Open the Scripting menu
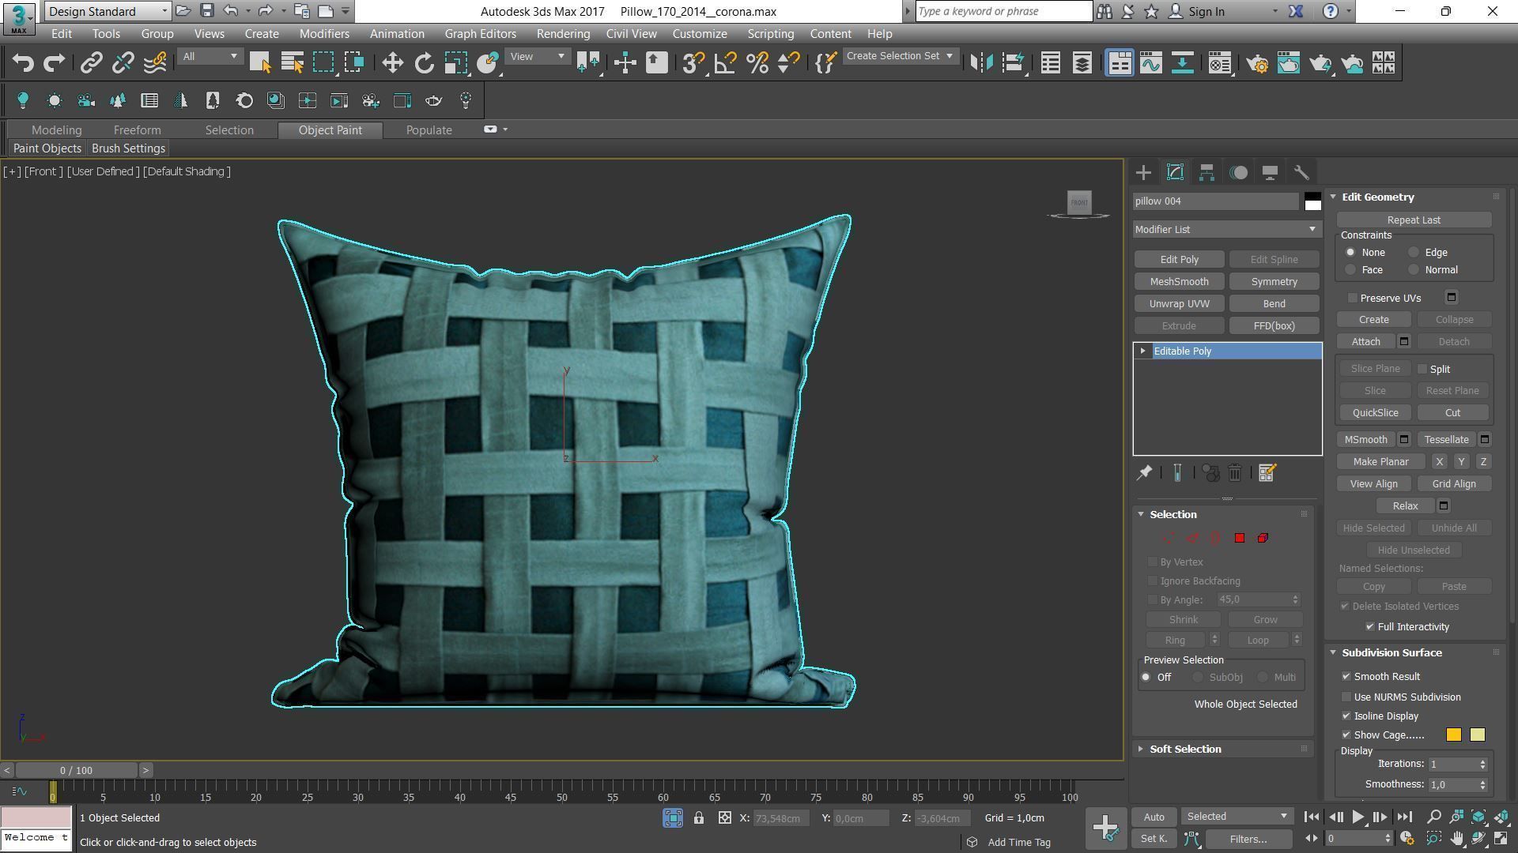 pyautogui.click(x=770, y=34)
